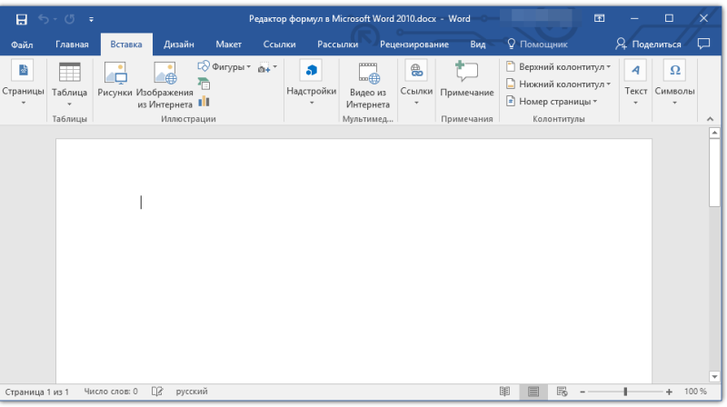This screenshot has height=407, width=727.
Task: Add a Примечание comment
Action: tap(466, 80)
